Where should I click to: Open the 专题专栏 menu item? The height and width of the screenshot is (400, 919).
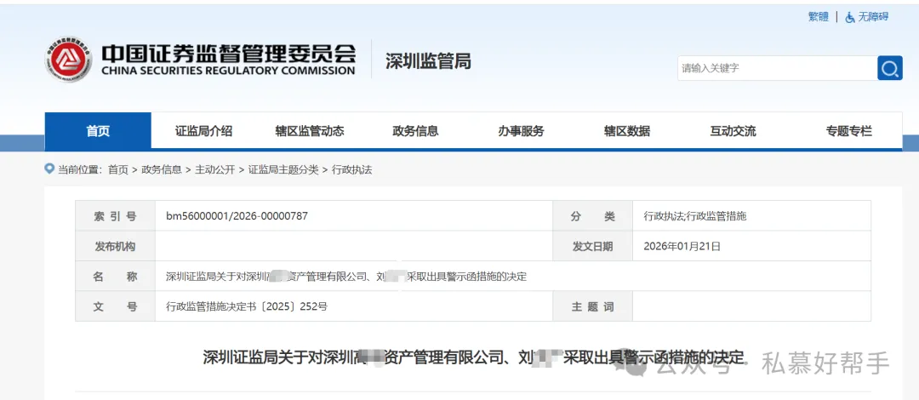point(848,131)
